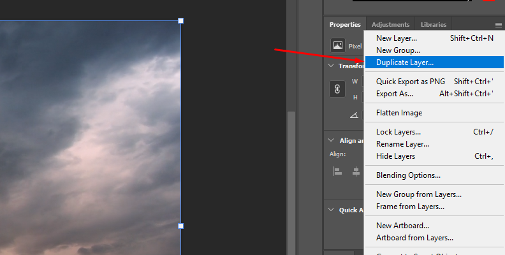Choose Duplicate Layer from the menu
The height and width of the screenshot is (255, 505).
404,62
